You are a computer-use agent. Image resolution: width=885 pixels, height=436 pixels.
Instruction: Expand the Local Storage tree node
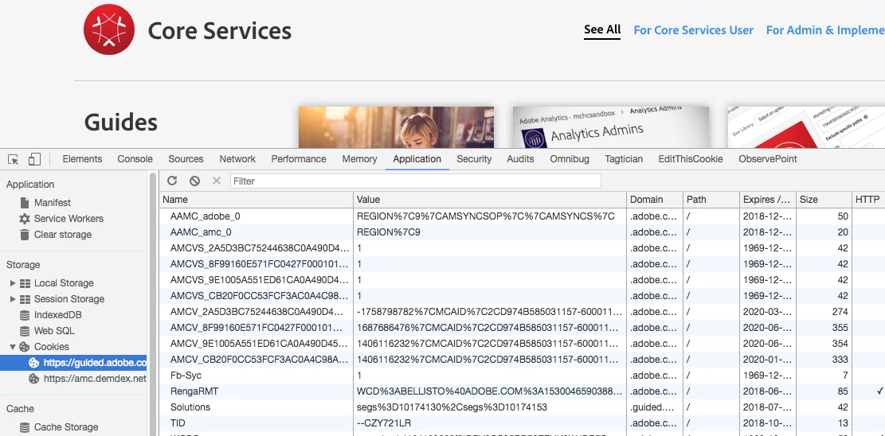coord(13,283)
